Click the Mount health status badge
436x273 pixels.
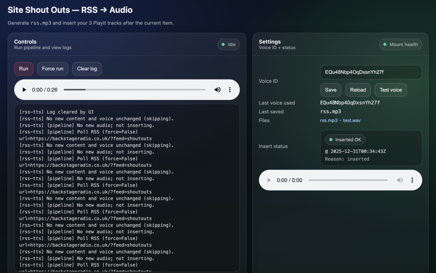[400, 45]
